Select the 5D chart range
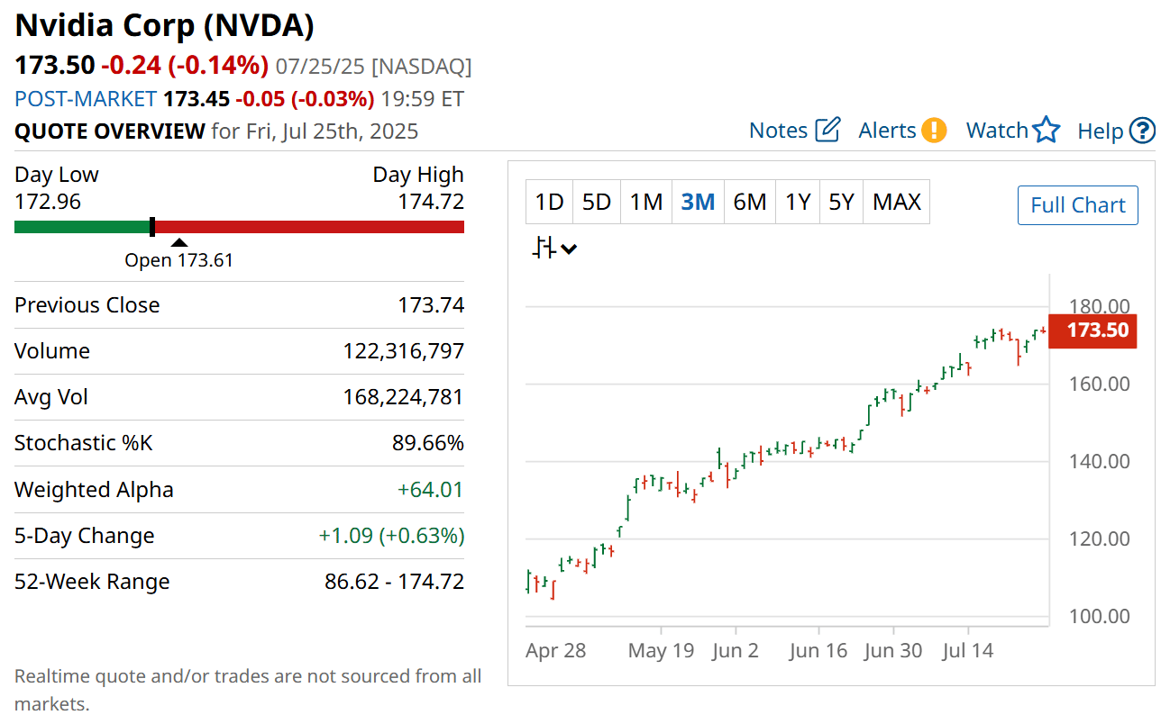 [x=597, y=202]
